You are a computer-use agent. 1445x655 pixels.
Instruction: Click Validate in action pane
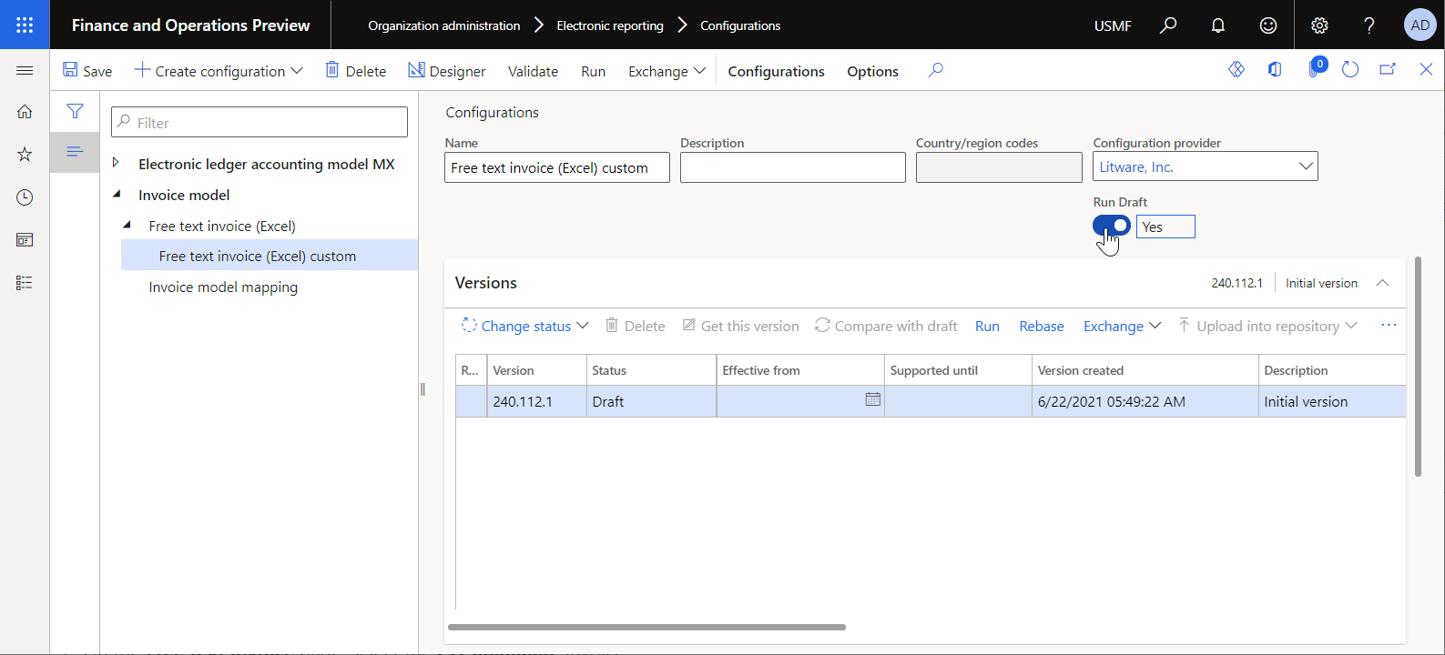pos(533,71)
